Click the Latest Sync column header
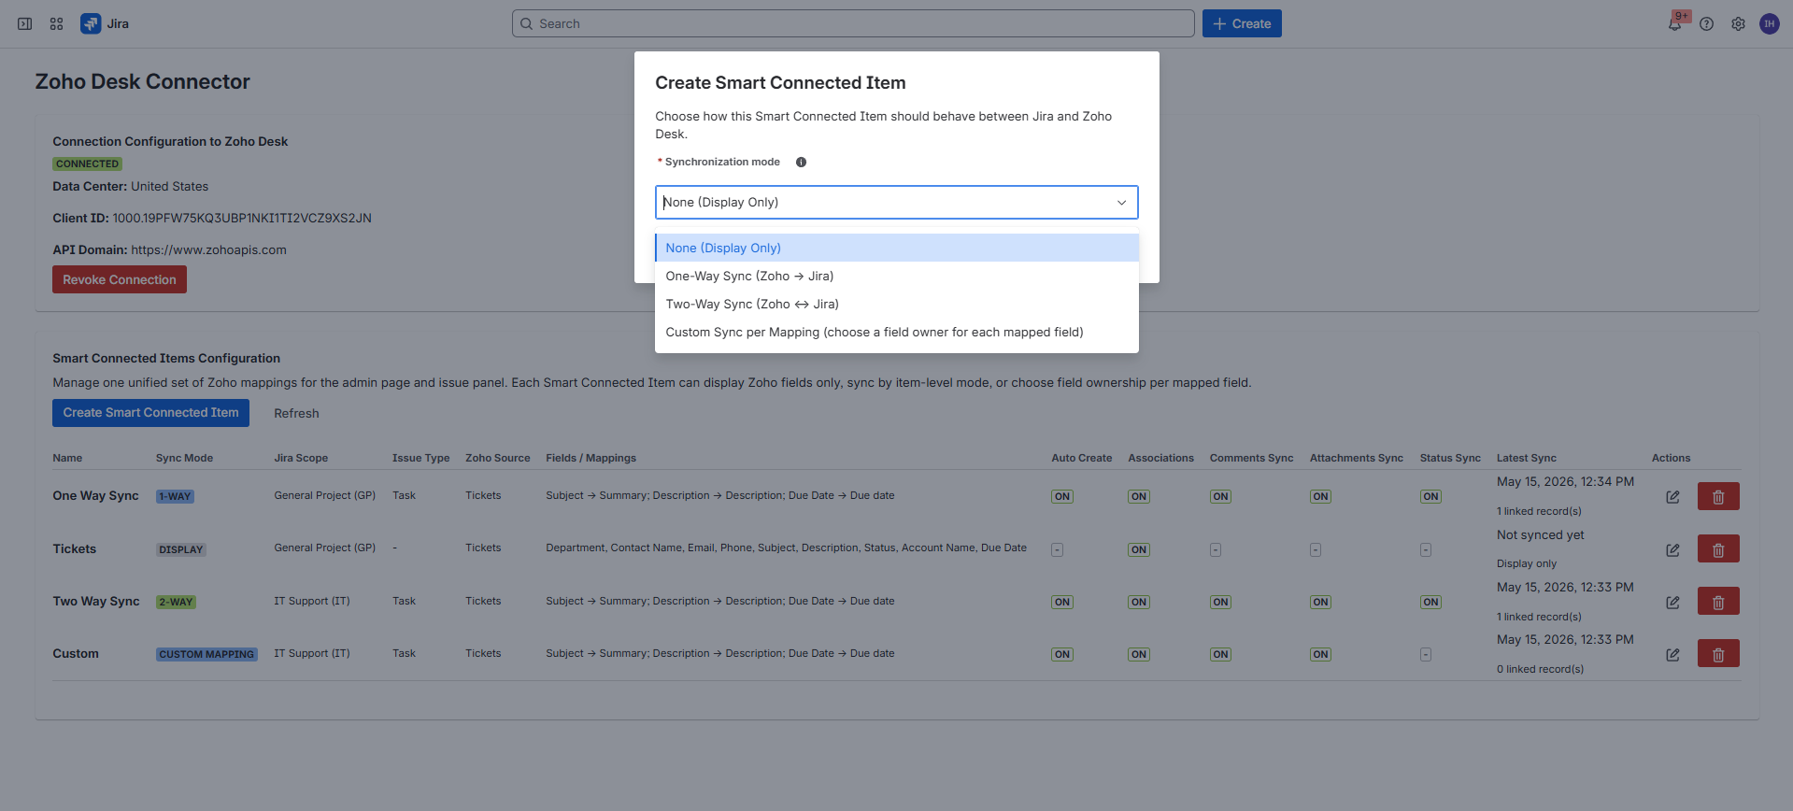Viewport: 1793px width, 811px height. pos(1526,458)
